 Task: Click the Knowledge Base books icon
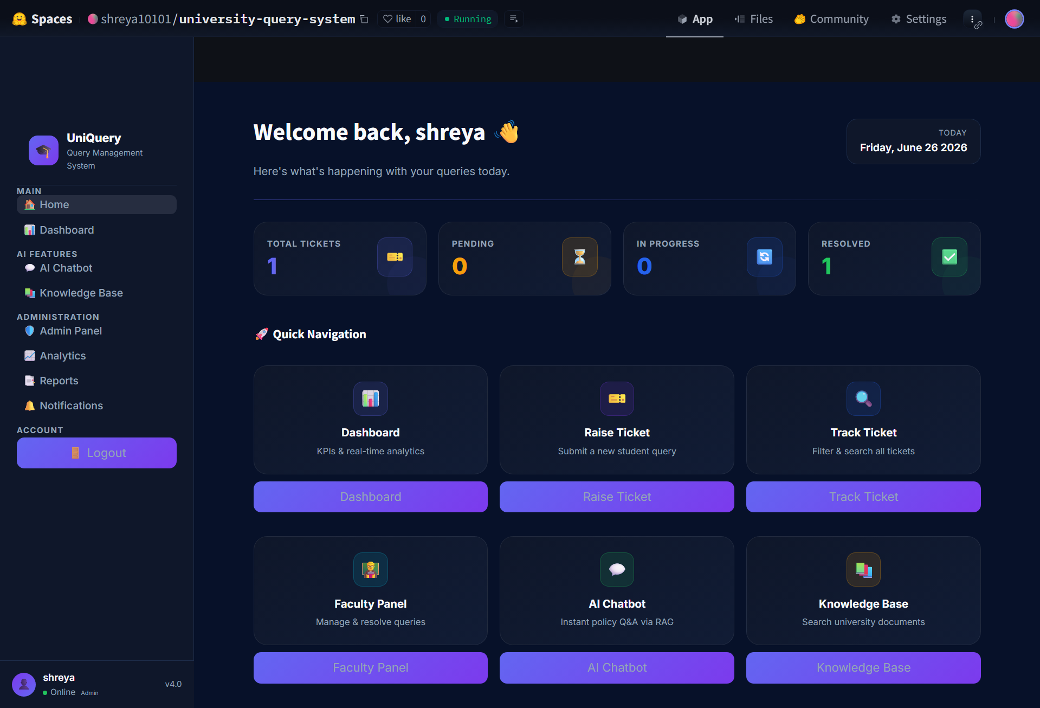tap(863, 569)
